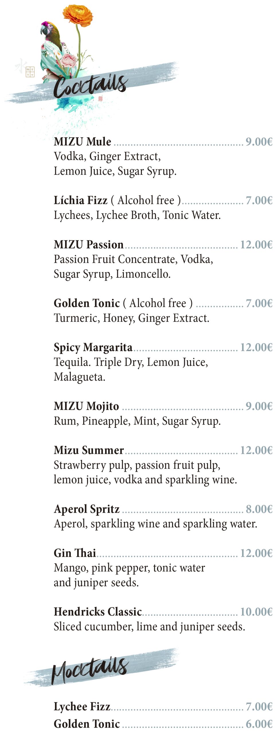The width and height of the screenshot is (279, 735).
Task: Click the MIZU Passion cocktail title
Action: 89,244
